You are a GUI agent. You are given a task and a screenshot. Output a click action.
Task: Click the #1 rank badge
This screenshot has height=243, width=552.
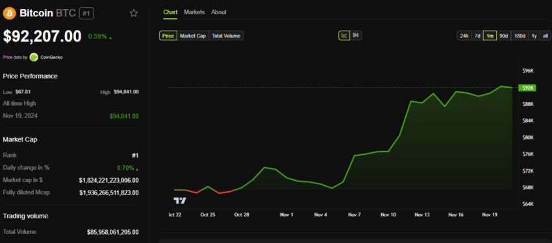[86, 14]
